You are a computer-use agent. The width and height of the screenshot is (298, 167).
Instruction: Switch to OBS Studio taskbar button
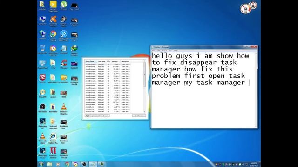(x=84, y=164)
